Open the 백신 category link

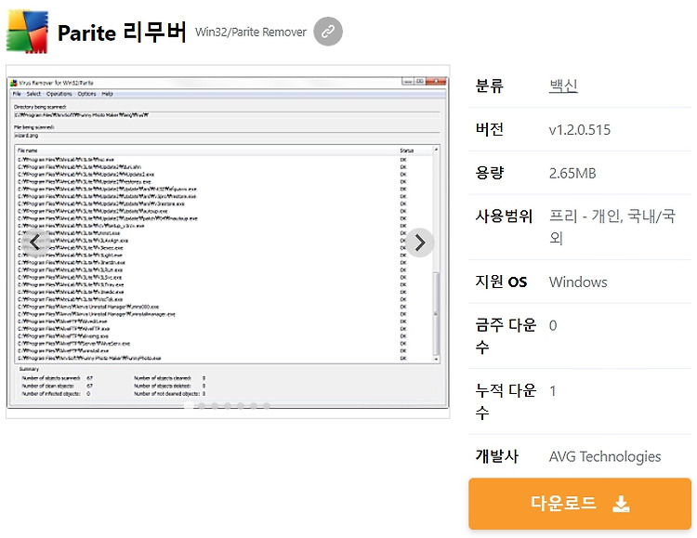pos(563,85)
